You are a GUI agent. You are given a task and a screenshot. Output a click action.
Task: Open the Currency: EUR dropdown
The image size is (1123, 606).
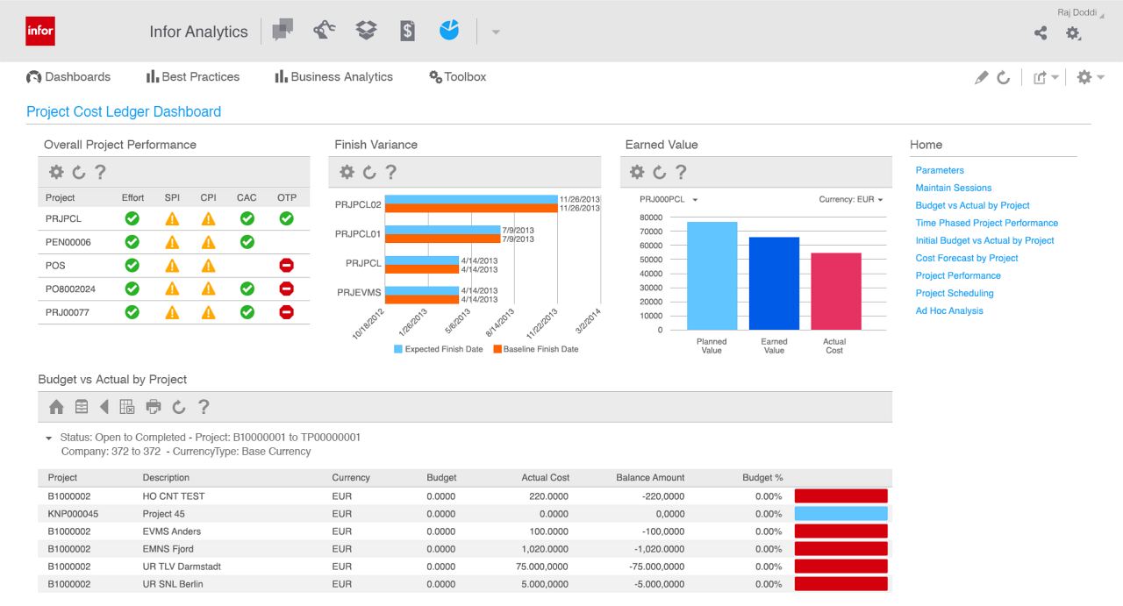point(851,200)
